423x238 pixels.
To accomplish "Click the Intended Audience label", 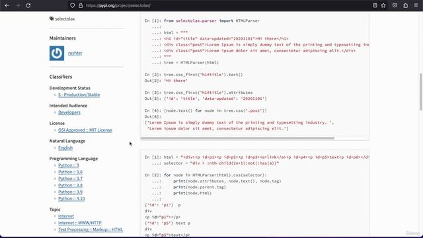I will tap(68, 106).
